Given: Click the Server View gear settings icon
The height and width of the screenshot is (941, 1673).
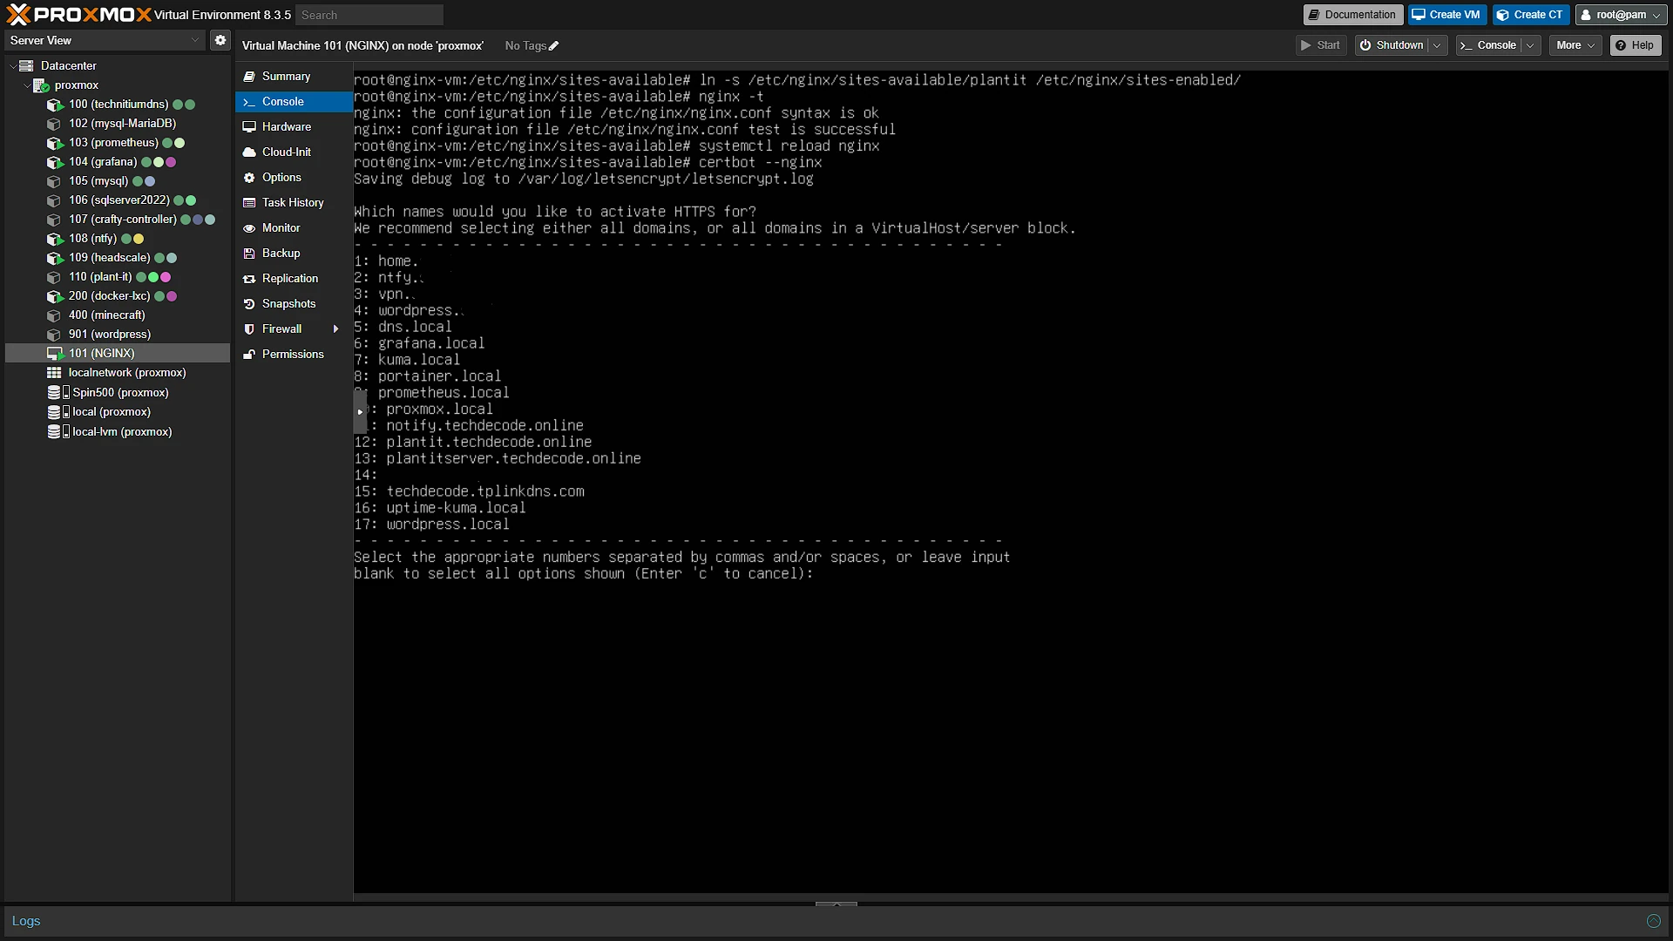Looking at the screenshot, I should [220, 40].
